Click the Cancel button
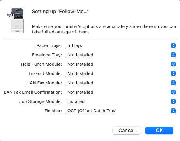Screen dimensions: 180x141 [x=127, y=131]
